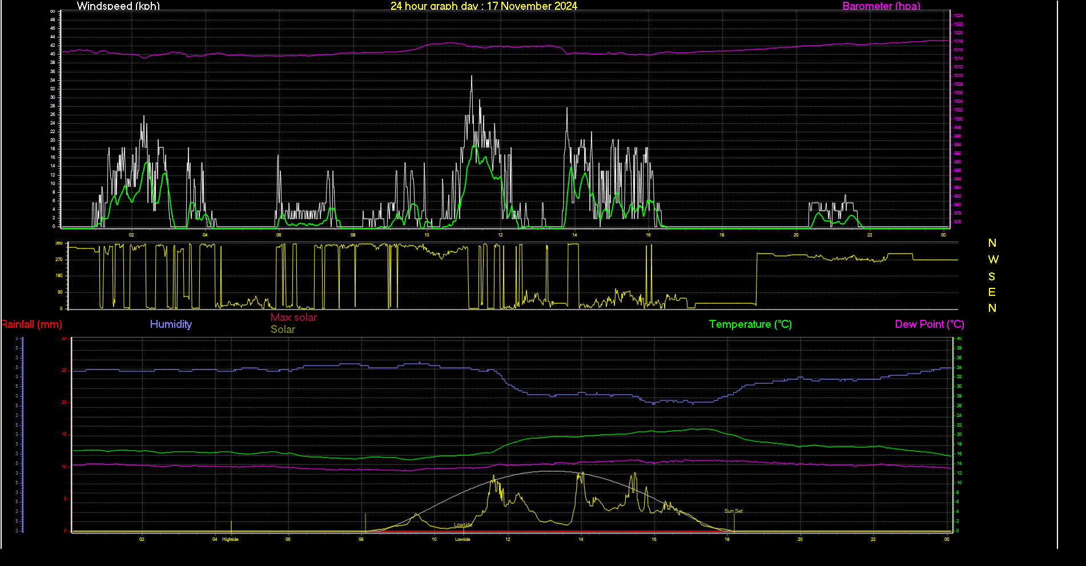Click "90" on the wind direction axis

[x=59, y=292]
